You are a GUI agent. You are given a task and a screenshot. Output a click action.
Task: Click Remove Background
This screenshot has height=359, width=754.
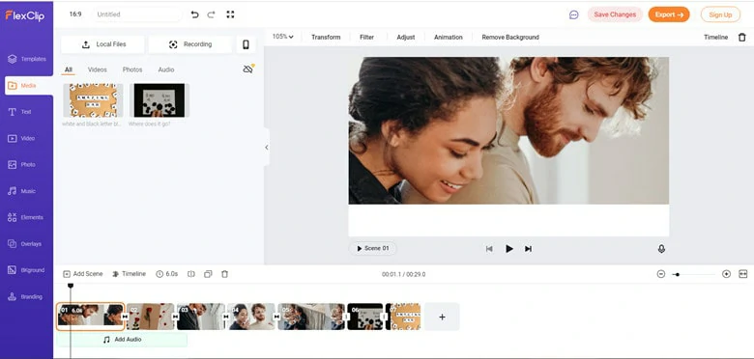[510, 37]
